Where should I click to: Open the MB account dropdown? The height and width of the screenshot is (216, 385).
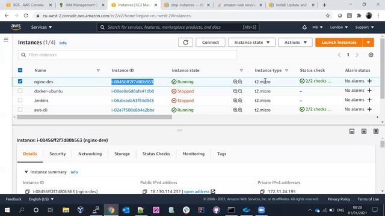[x=317, y=27]
